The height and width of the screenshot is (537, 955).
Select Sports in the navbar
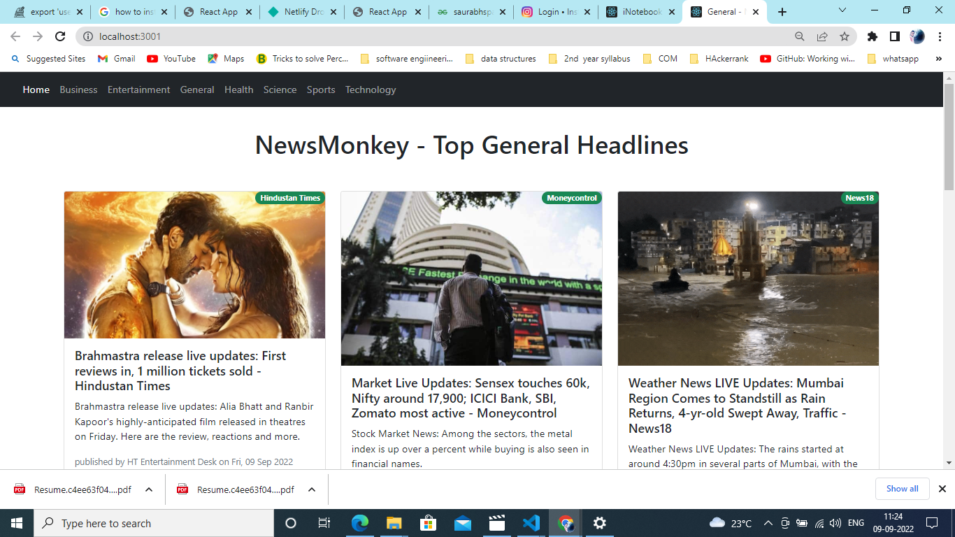tap(321, 89)
